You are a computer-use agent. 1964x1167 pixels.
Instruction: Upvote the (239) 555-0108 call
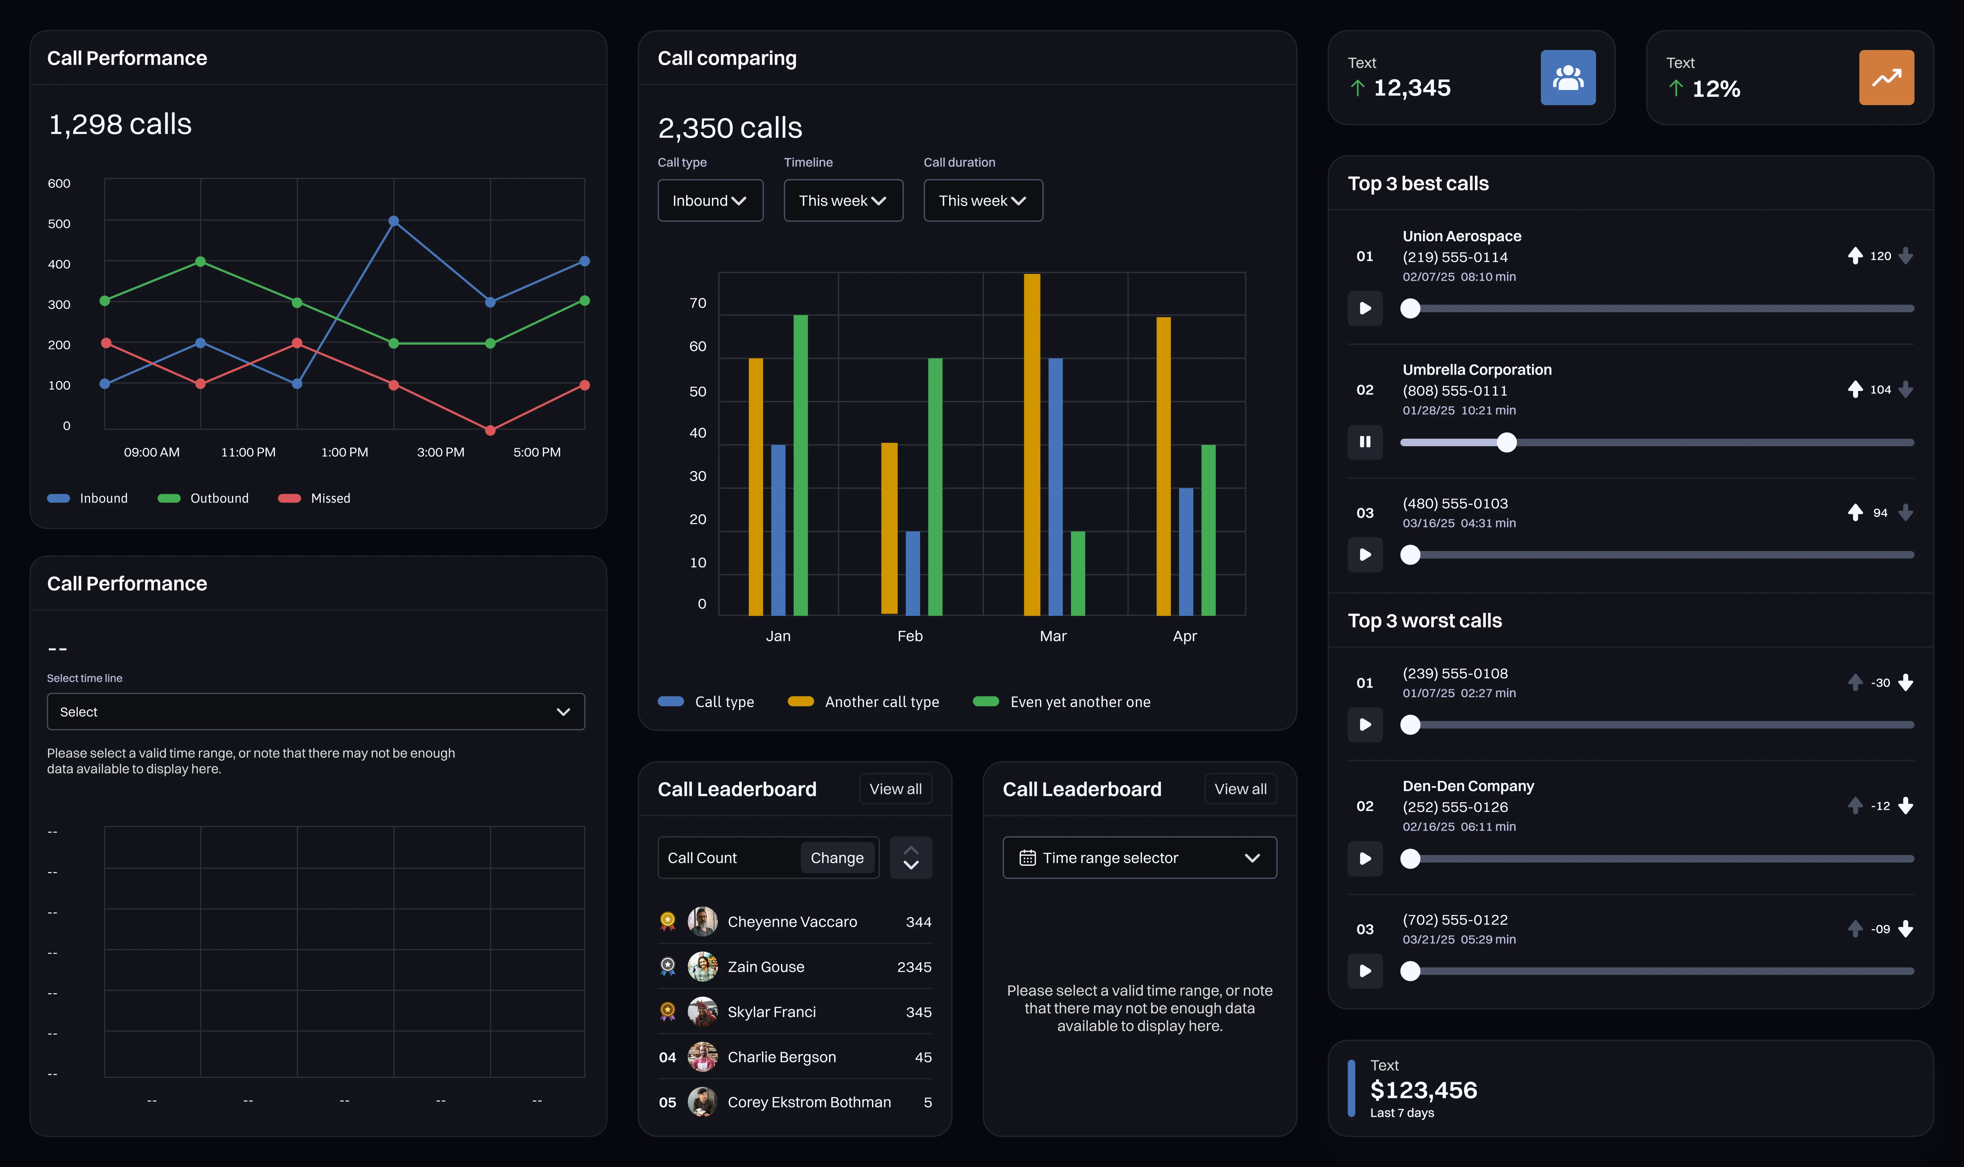click(1855, 682)
